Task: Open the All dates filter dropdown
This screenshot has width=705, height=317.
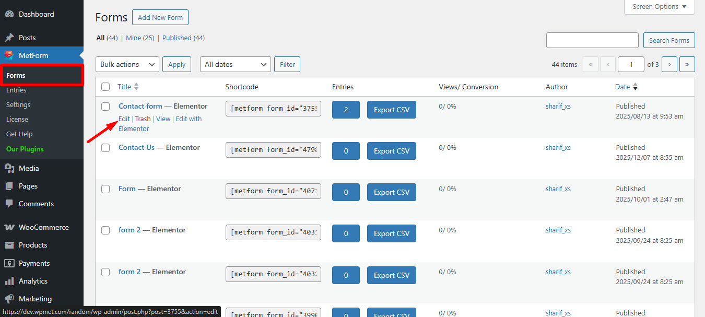Action: coord(235,64)
